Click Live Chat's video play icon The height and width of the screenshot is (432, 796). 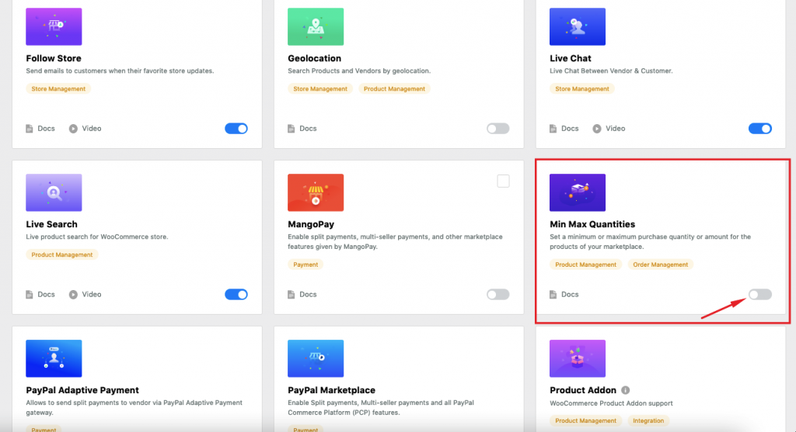597,129
